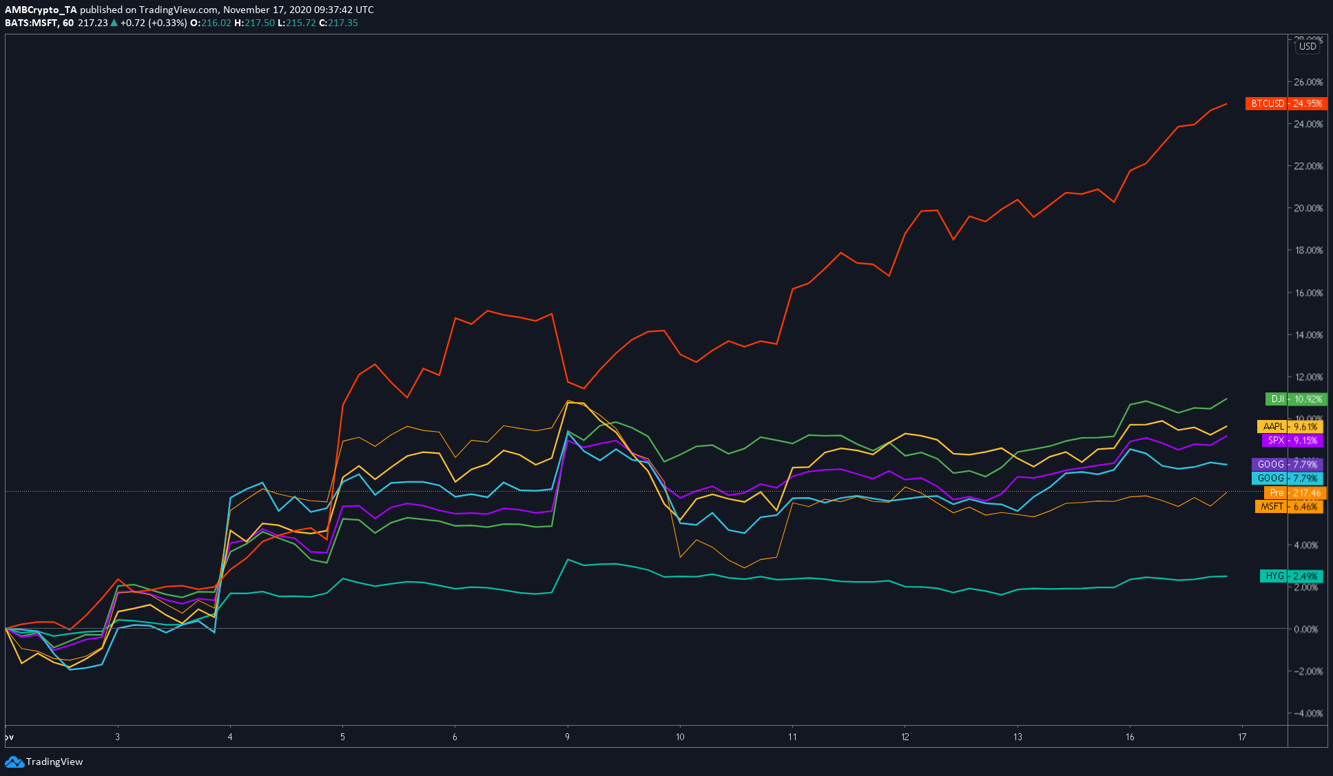The height and width of the screenshot is (776, 1333).
Task: Select the green DJI series label
Action: (1277, 399)
